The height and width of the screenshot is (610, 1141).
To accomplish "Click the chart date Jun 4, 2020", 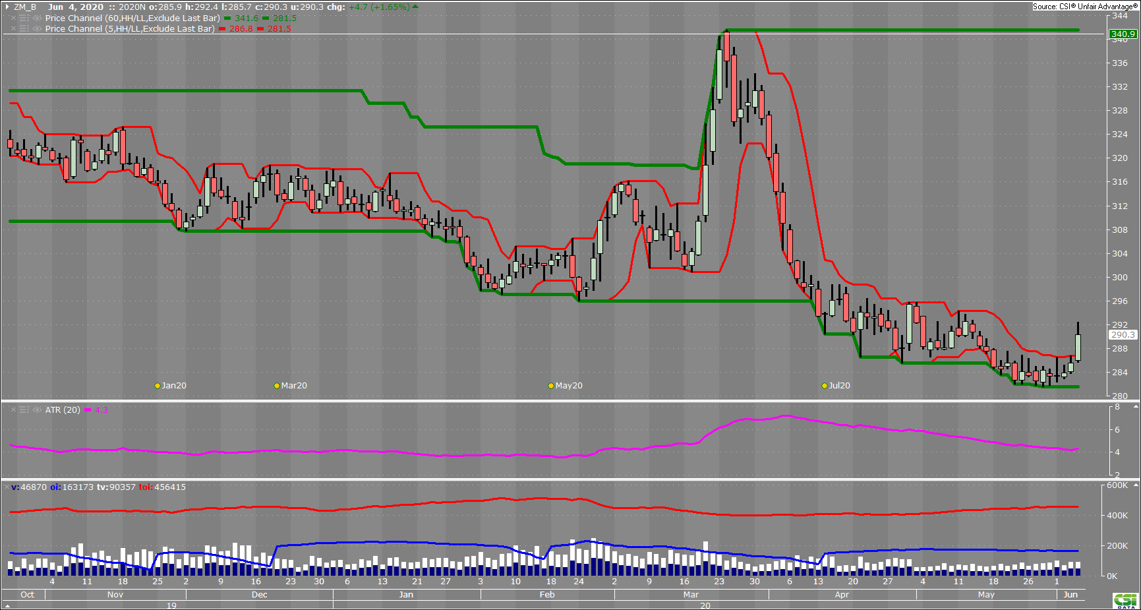I will 76,7.
